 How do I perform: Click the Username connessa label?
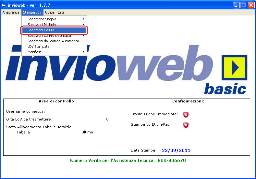25,111
